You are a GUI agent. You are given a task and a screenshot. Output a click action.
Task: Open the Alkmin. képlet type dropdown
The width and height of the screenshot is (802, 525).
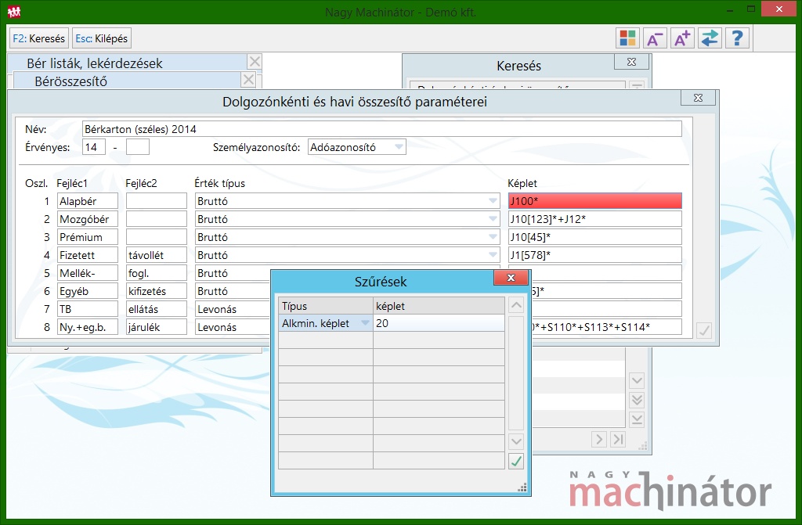tap(365, 323)
